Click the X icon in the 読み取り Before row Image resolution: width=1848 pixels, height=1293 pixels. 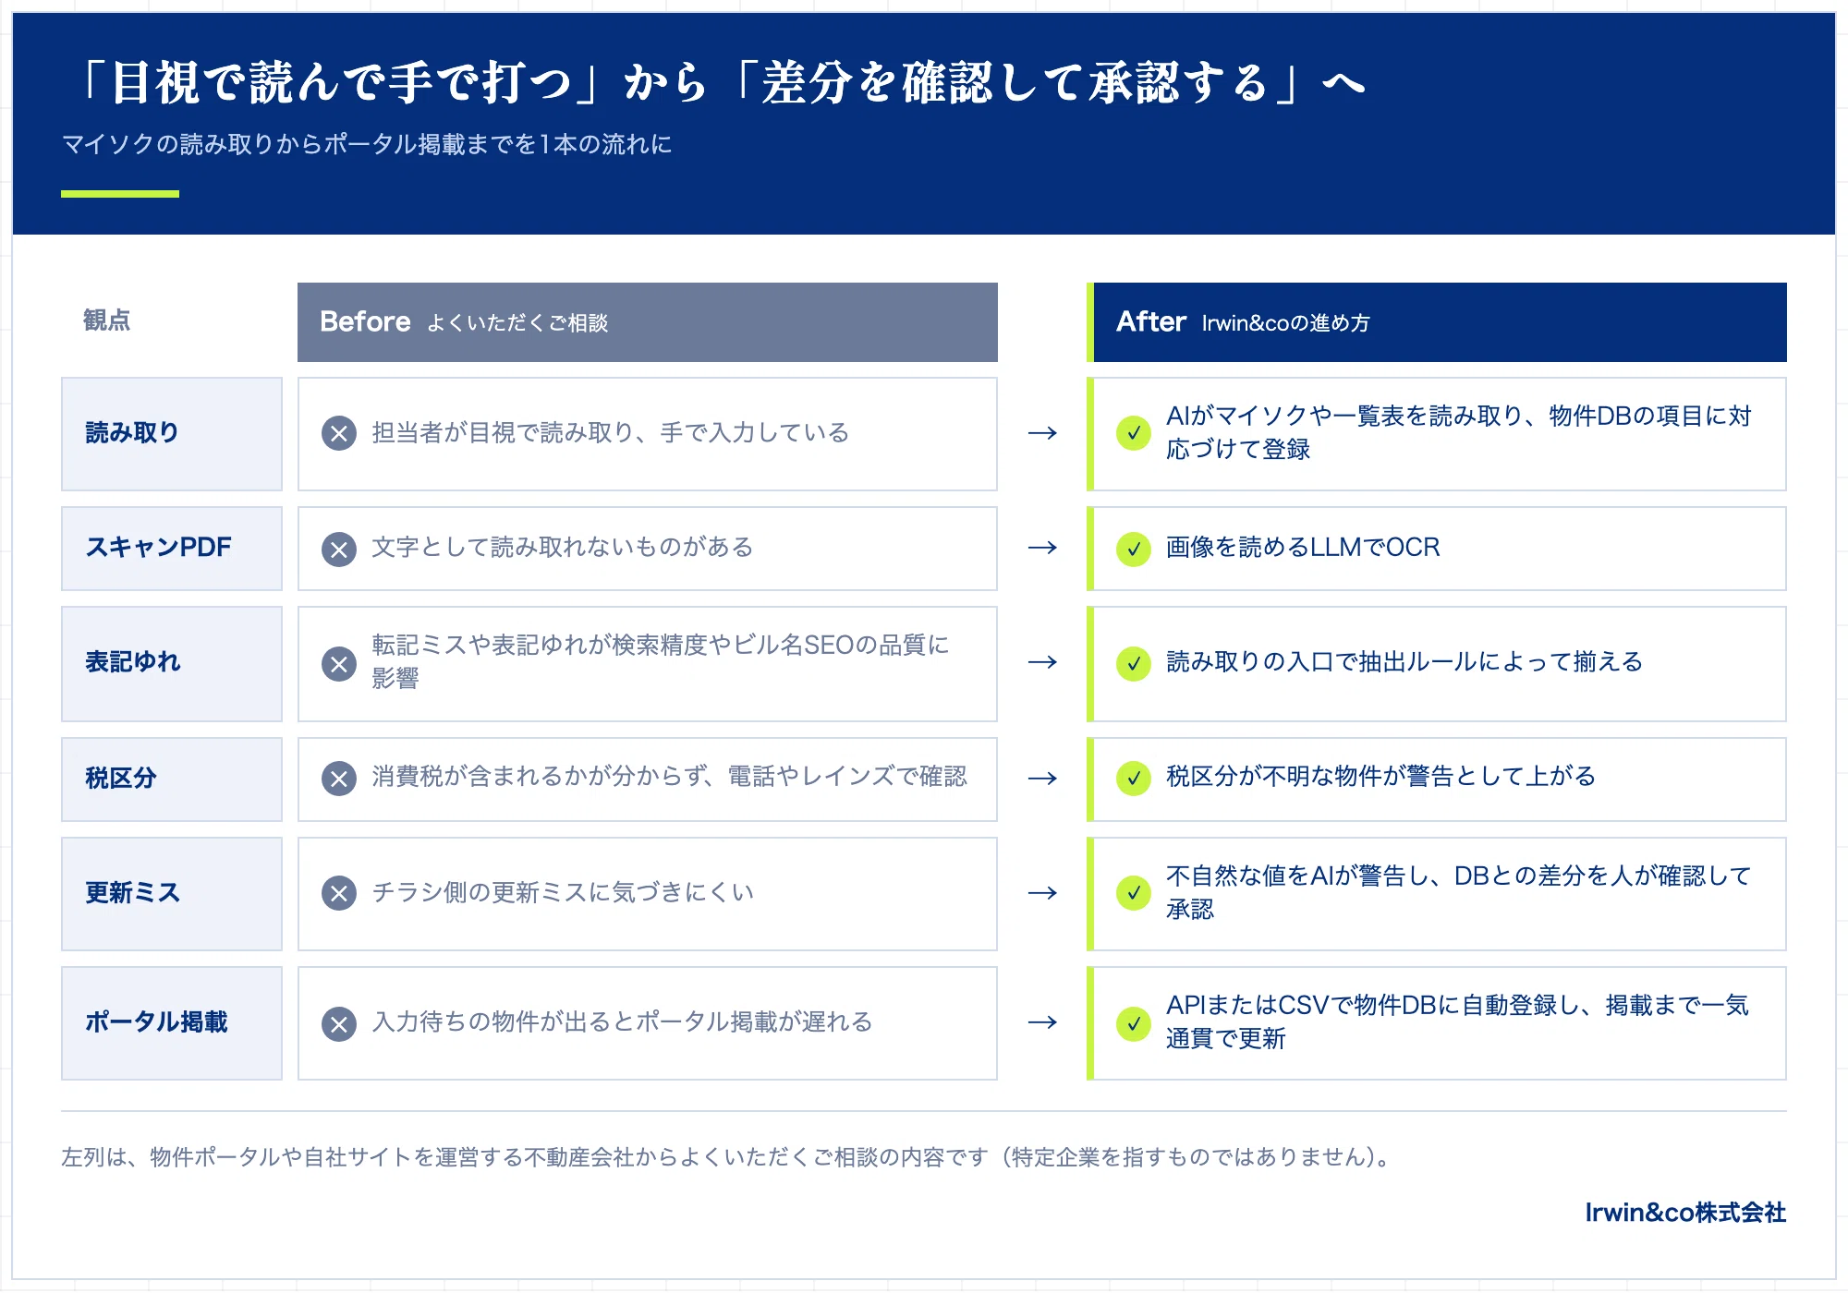click(339, 433)
